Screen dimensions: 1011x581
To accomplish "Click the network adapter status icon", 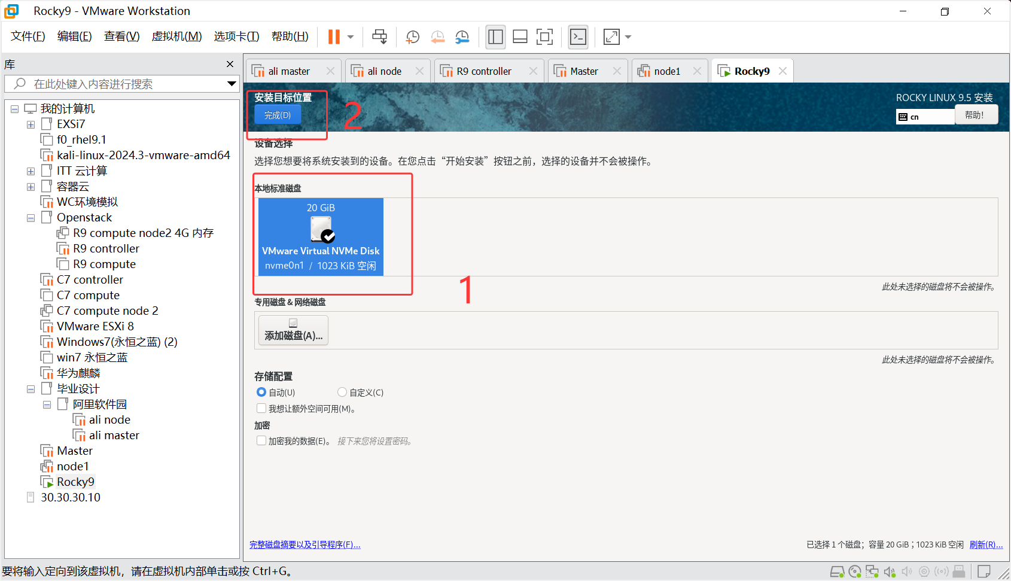I will point(872,571).
